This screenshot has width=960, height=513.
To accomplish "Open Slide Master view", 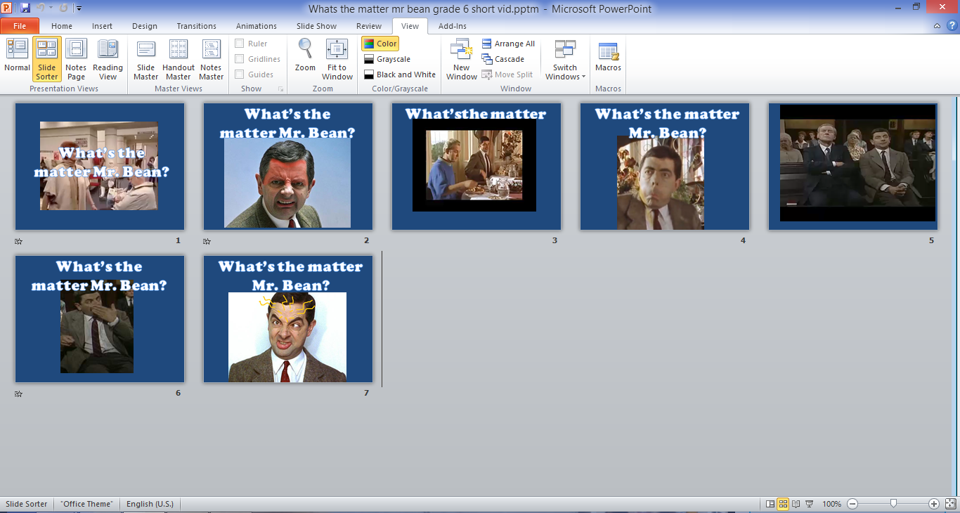I will point(145,59).
